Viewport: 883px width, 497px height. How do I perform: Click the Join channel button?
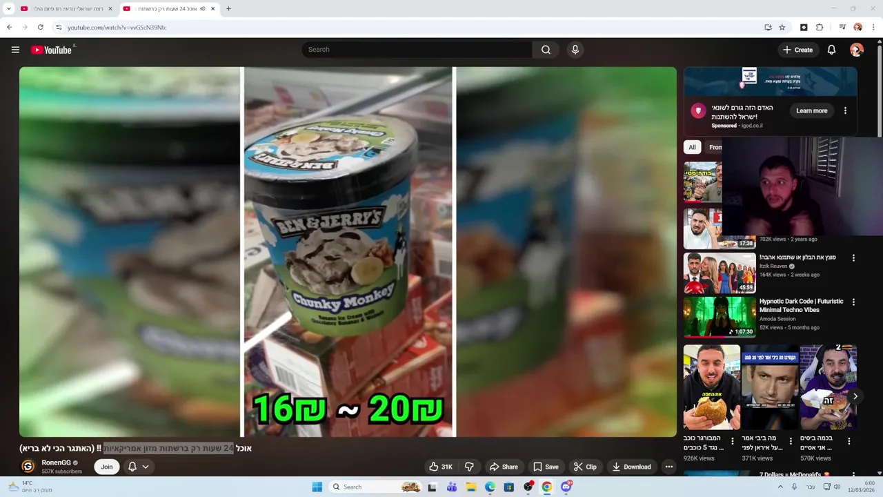coord(107,467)
